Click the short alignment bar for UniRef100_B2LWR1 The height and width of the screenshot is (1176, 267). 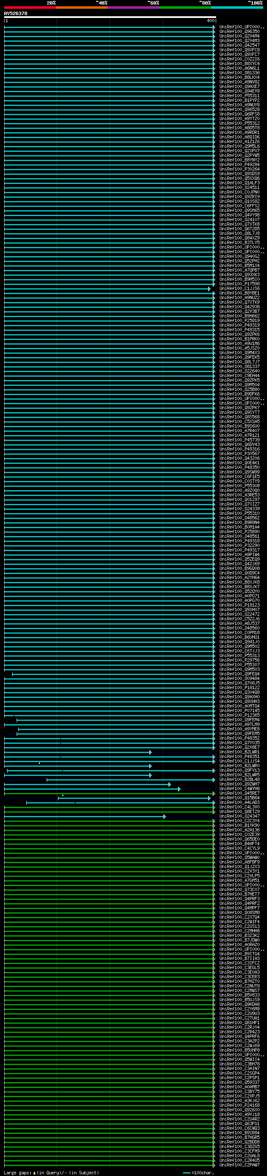78,752
